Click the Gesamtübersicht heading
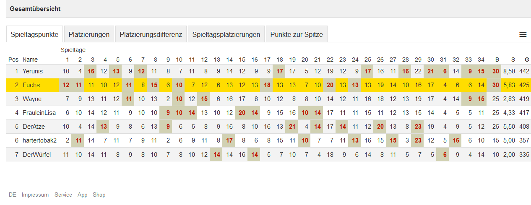 pos(35,9)
